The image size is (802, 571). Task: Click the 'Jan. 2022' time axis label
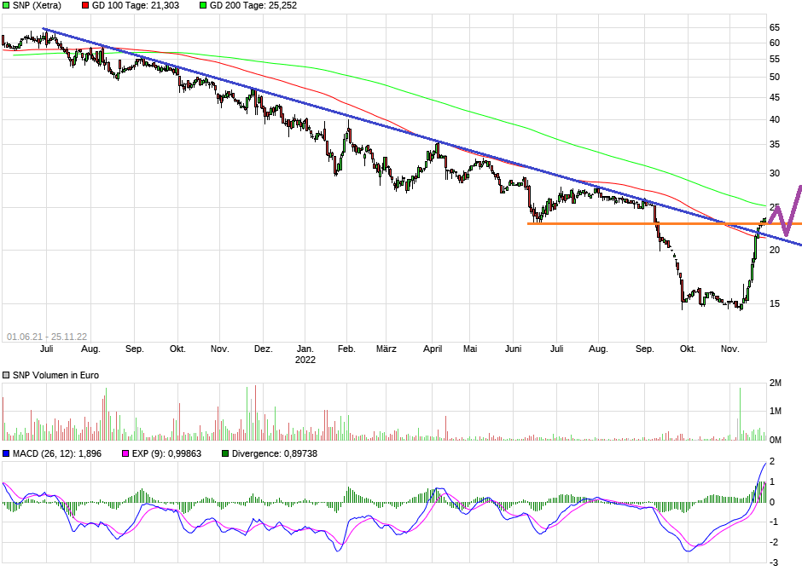point(305,354)
